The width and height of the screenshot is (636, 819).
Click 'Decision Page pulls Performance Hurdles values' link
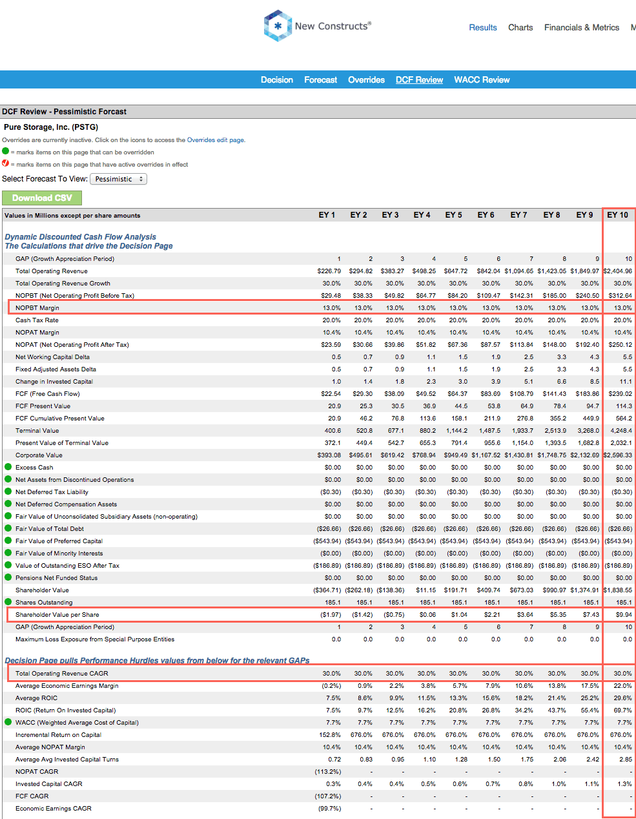coord(158,660)
